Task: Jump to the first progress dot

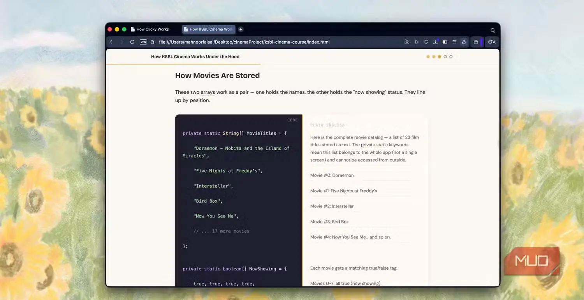Action: point(428,57)
